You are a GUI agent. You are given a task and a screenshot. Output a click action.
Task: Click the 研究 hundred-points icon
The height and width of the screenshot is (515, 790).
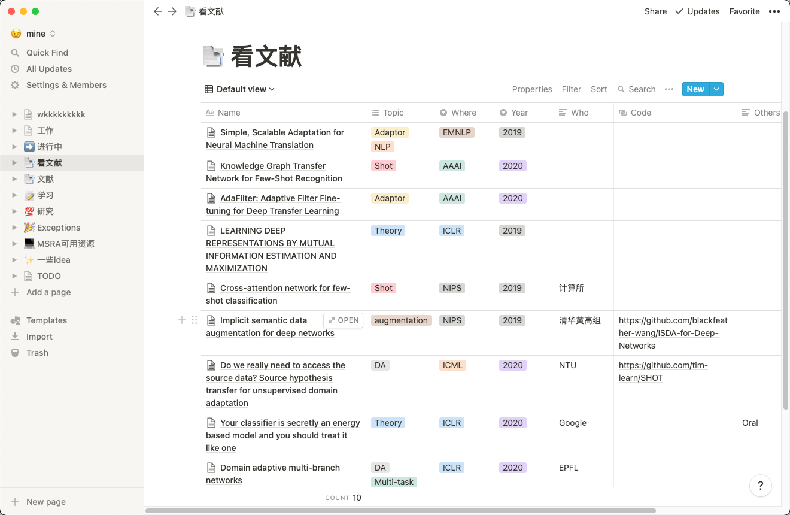pos(29,211)
